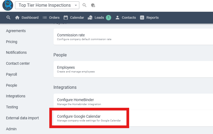Click the Integrations section heading
The image size is (213, 134).
click(65, 87)
